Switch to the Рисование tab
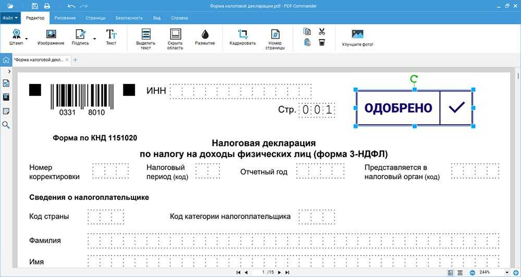Viewport: 521px width, 277px height. (x=65, y=18)
